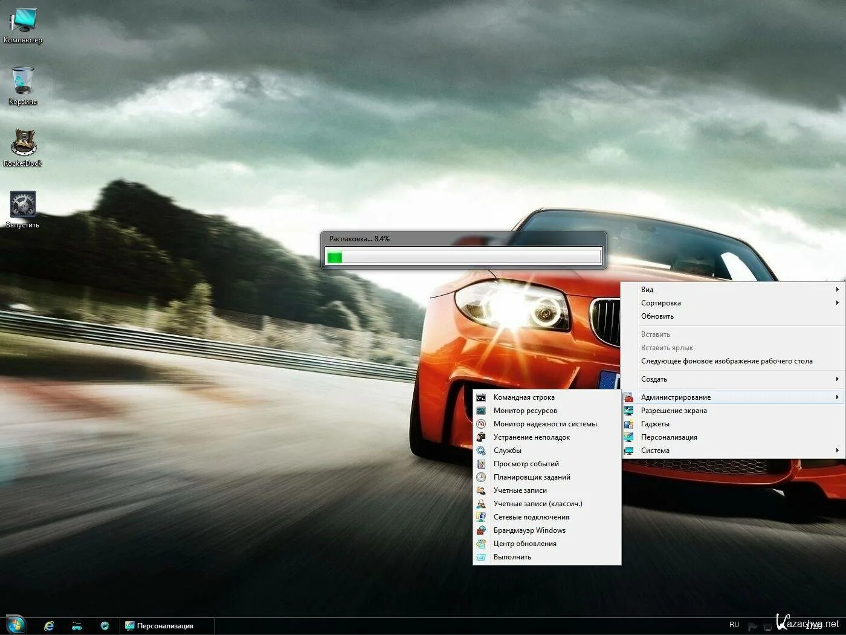Click the icon beside Центр обновления
Viewport: 846px width, 635px height.
click(x=481, y=544)
